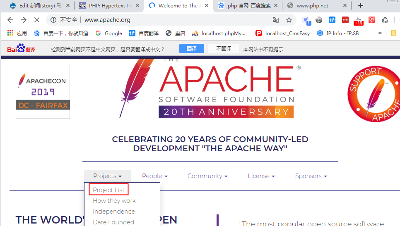This screenshot has height=226, width=400.
Task: Open the red flower extension icon
Action: pos(372,20)
